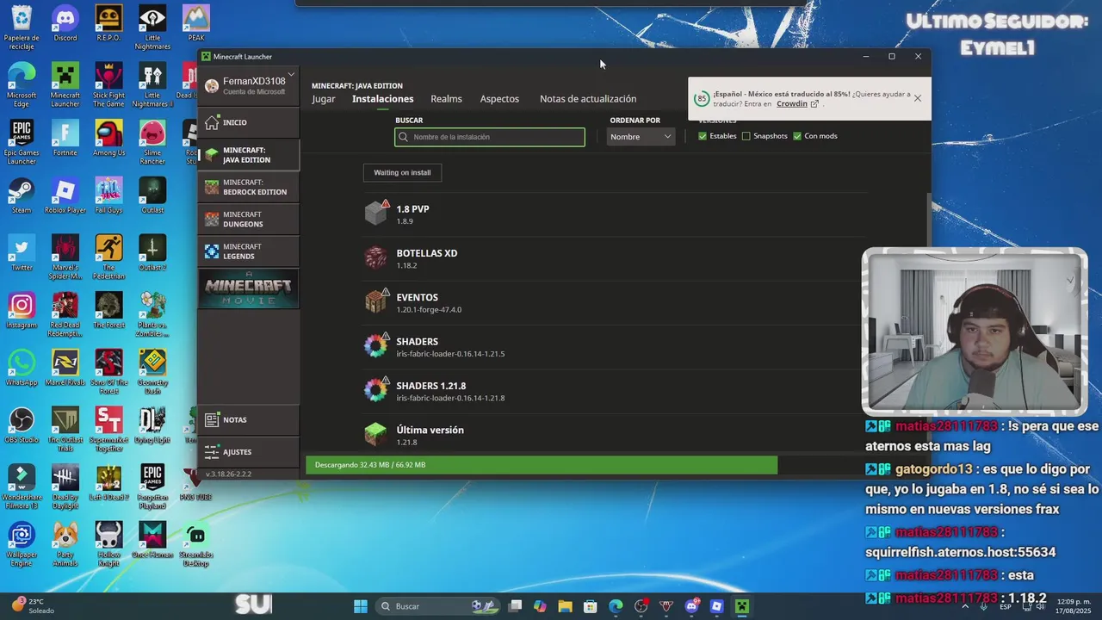Click the SHADERS 1.21.8 Iris icon
Screen dimensions: 1102x620
[376, 390]
